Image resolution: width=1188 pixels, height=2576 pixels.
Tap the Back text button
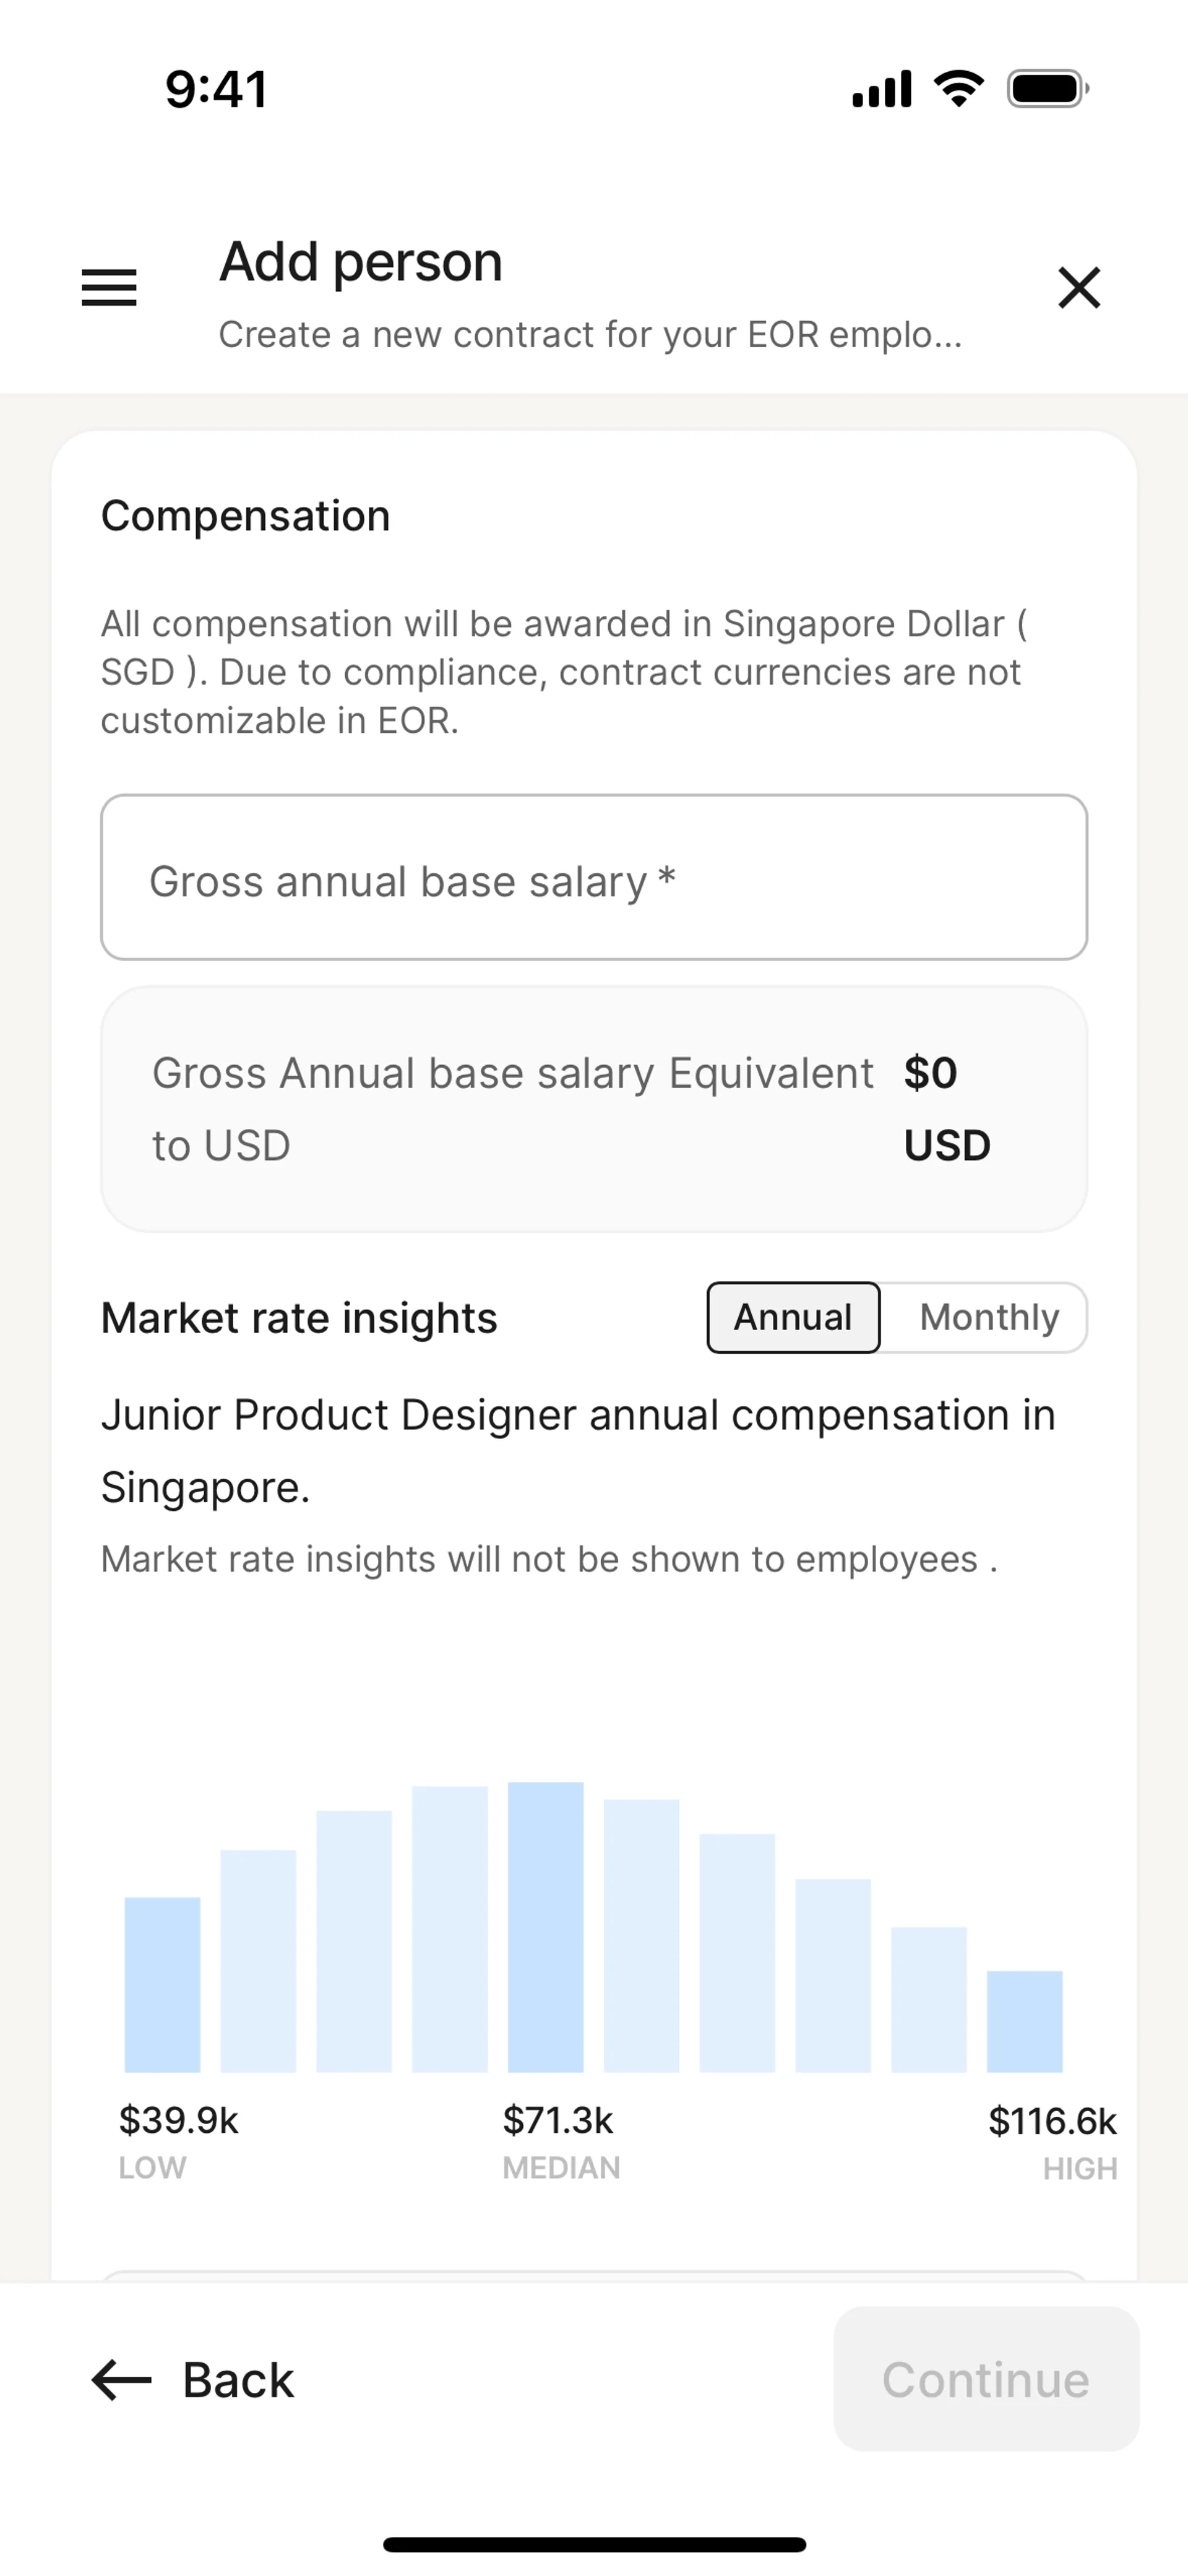(x=238, y=2380)
